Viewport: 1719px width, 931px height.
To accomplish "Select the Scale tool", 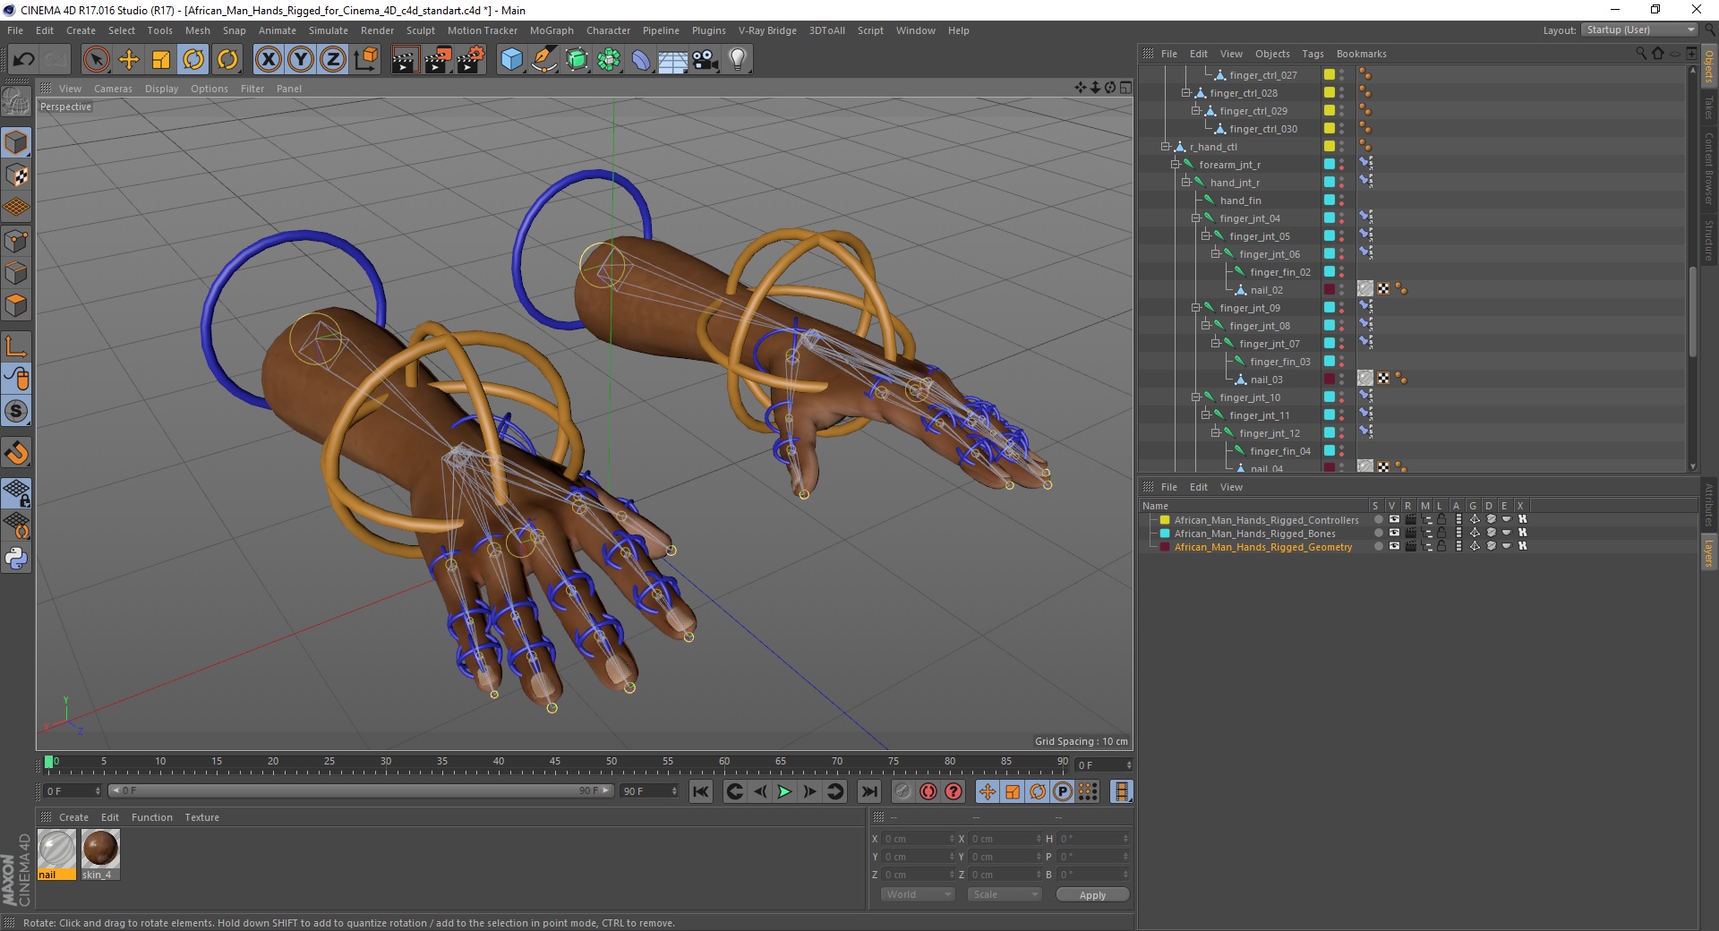I will (161, 60).
